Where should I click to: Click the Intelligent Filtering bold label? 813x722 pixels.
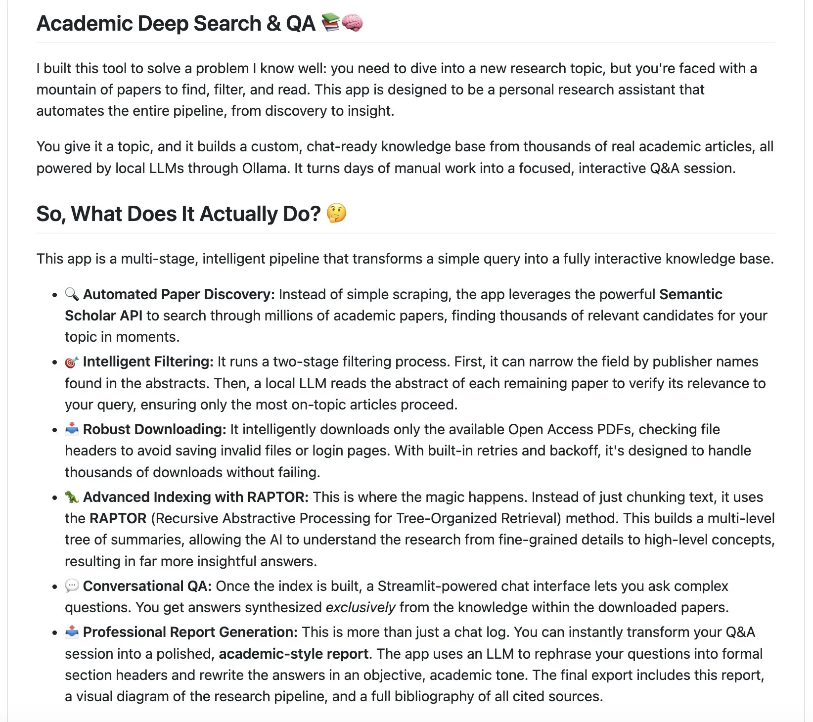[x=148, y=361]
